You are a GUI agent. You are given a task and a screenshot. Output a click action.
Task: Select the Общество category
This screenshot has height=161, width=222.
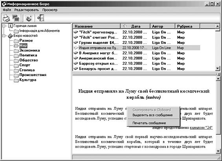29,60
